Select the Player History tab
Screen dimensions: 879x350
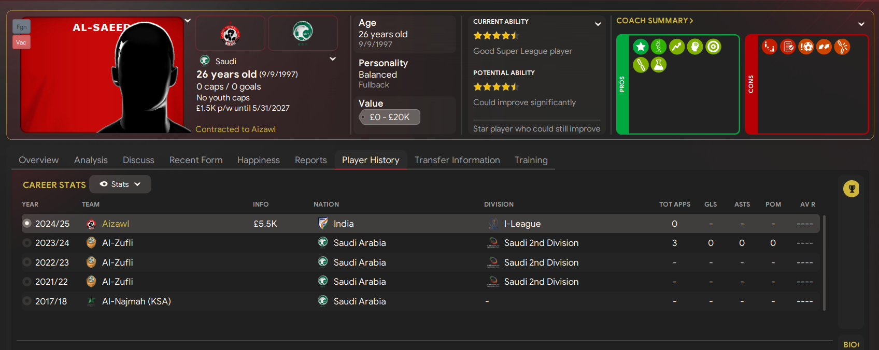click(371, 160)
